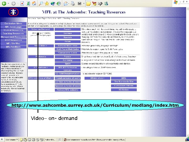Open the German video link
The height and width of the screenshot is (142, 189).
click(x=68, y=33)
